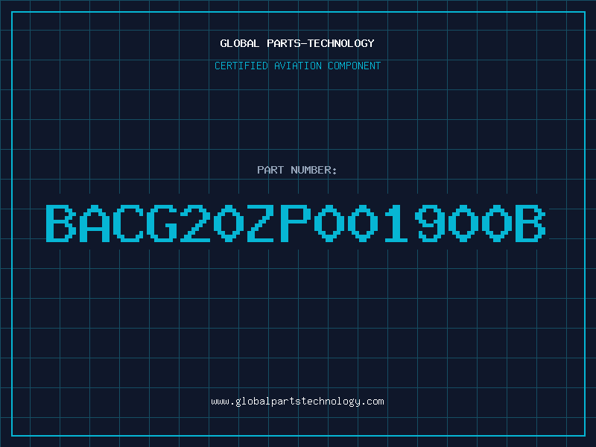
Task: Click the CERTIFIED AVIATION COMPONENT subtitle
Action: pos(297,66)
